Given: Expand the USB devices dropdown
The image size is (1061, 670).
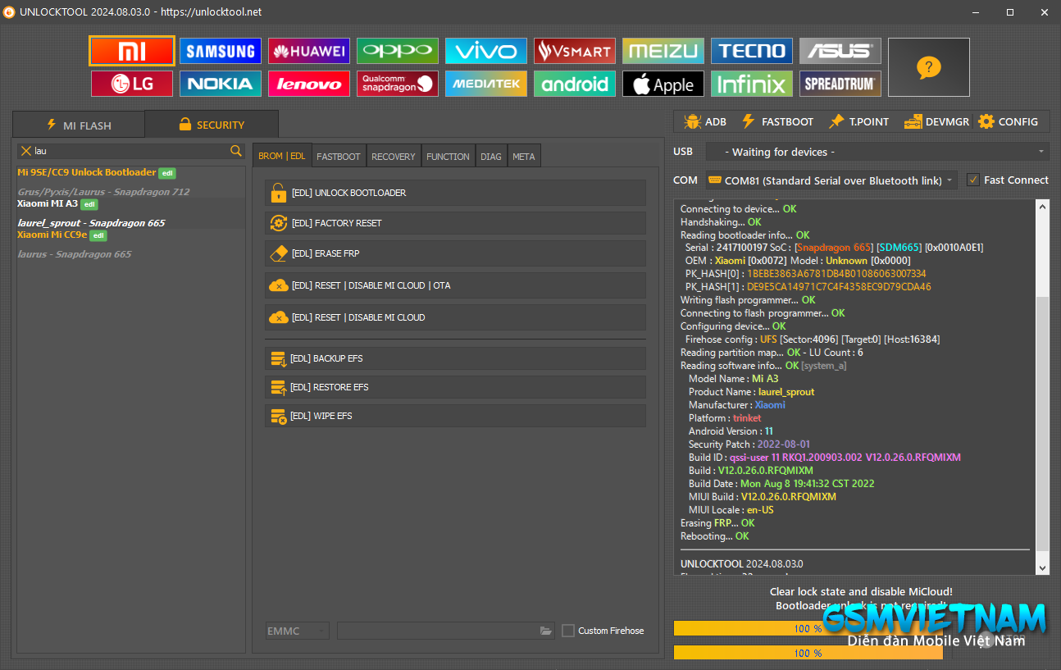Looking at the screenshot, I should pyautogui.click(x=877, y=152).
